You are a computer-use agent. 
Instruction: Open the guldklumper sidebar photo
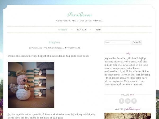click(128, 116)
